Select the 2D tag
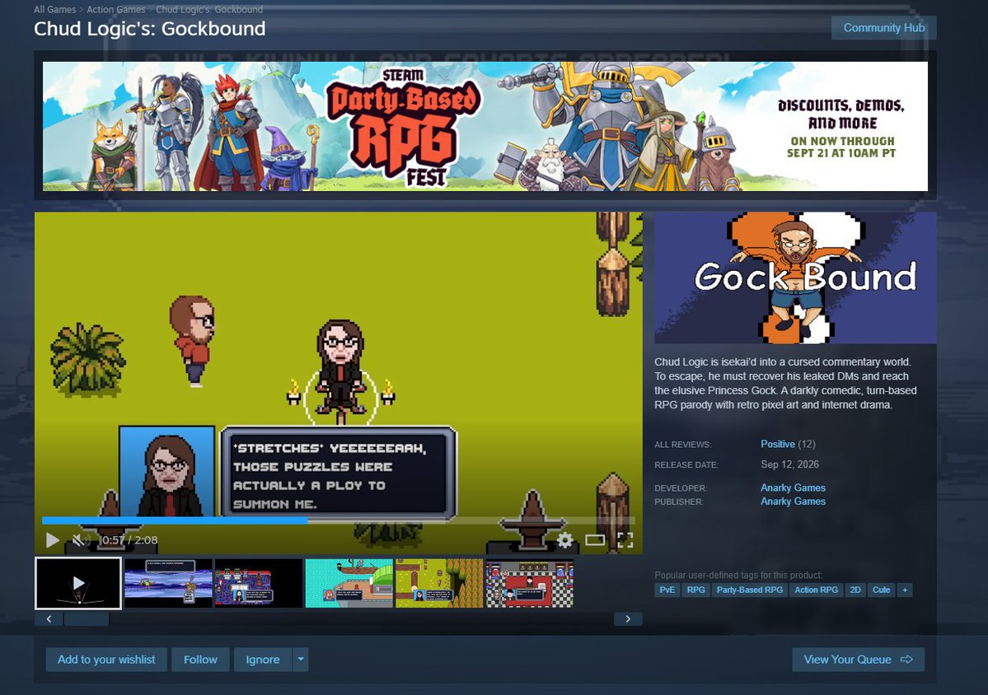This screenshot has width=988, height=695. [x=855, y=590]
